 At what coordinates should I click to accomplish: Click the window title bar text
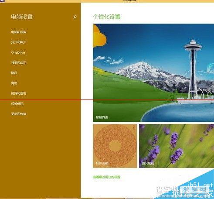pos(130,0)
